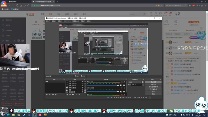Open the Douyu follow heart icon in the header

[x=156, y=13]
